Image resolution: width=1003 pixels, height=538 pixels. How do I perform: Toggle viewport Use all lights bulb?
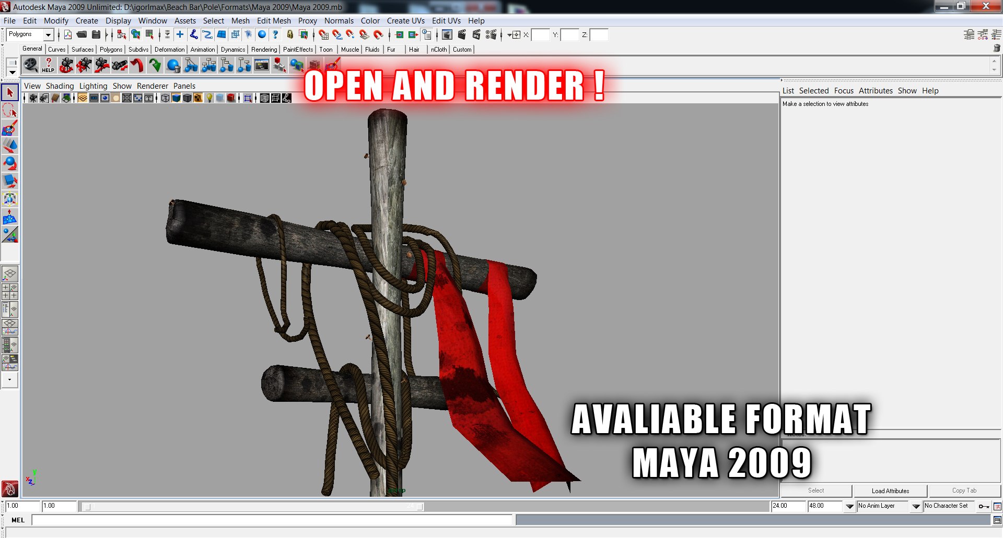coord(209,98)
